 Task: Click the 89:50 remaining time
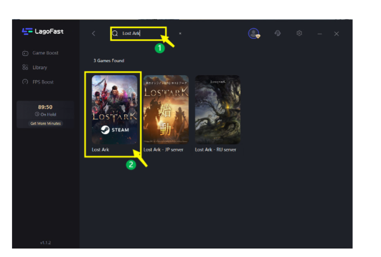(x=45, y=107)
